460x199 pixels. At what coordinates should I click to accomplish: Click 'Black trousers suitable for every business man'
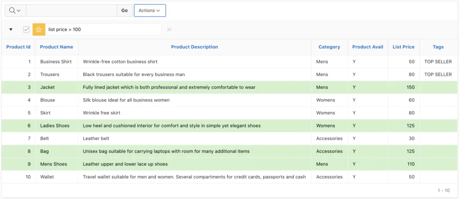134,75
